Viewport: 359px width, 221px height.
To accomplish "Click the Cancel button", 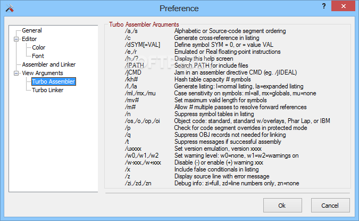I will (330, 206).
